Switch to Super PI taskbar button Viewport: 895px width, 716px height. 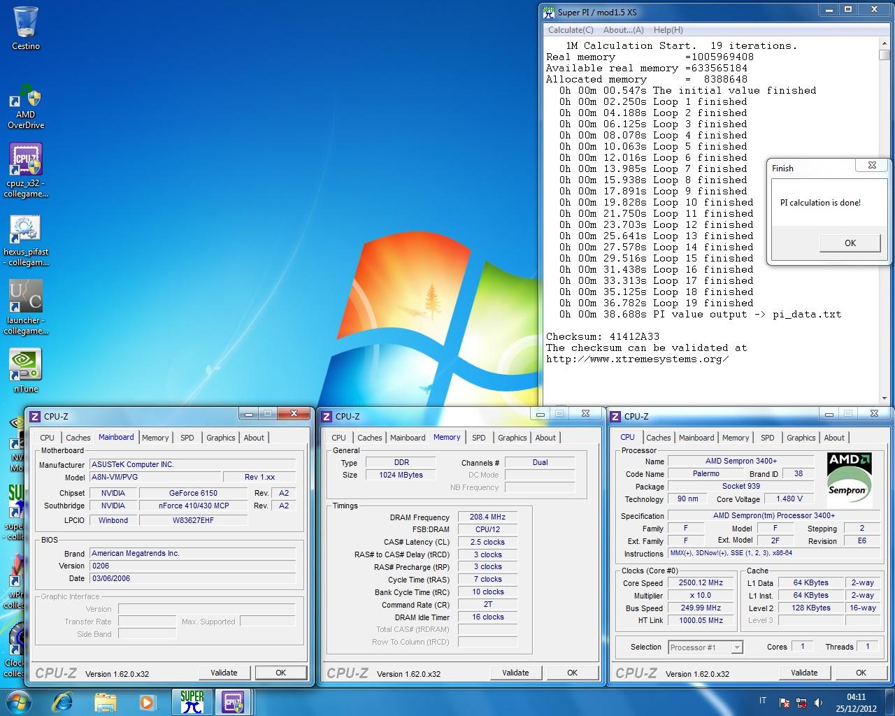tap(192, 702)
